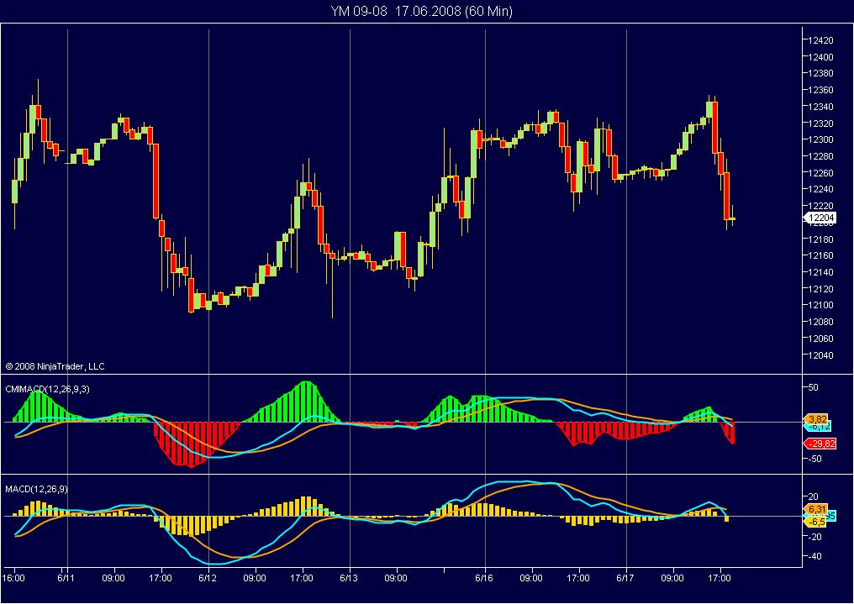Click the 12280 price axis label
Image resolution: width=854 pixels, height=604 pixels.
click(x=820, y=156)
